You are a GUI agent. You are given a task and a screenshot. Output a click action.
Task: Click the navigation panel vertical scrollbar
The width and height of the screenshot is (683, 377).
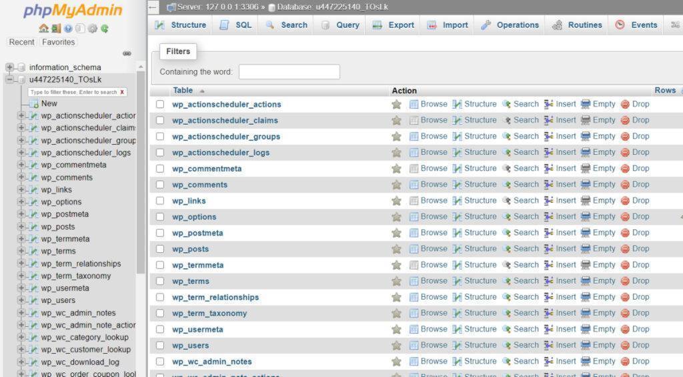coord(141,172)
